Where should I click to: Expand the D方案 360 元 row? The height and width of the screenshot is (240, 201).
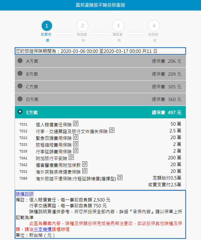(x=100, y=100)
